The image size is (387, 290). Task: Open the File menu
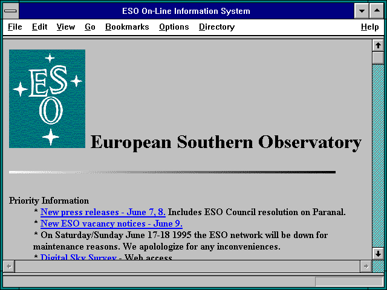[x=15, y=27]
